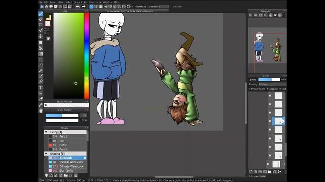Select the Move tool
The width and height of the screenshot is (325, 182).
pyautogui.click(x=41, y=36)
